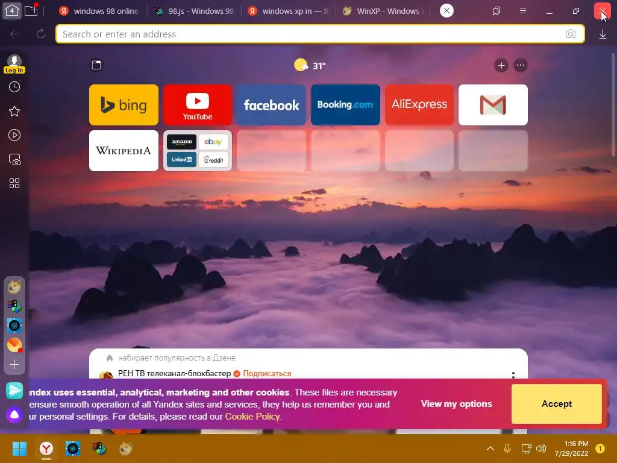
Task: Accept cookies with the Accept button
Action: 556,403
